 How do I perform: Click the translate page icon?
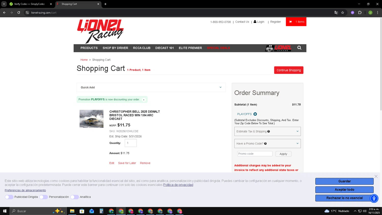click(336, 12)
